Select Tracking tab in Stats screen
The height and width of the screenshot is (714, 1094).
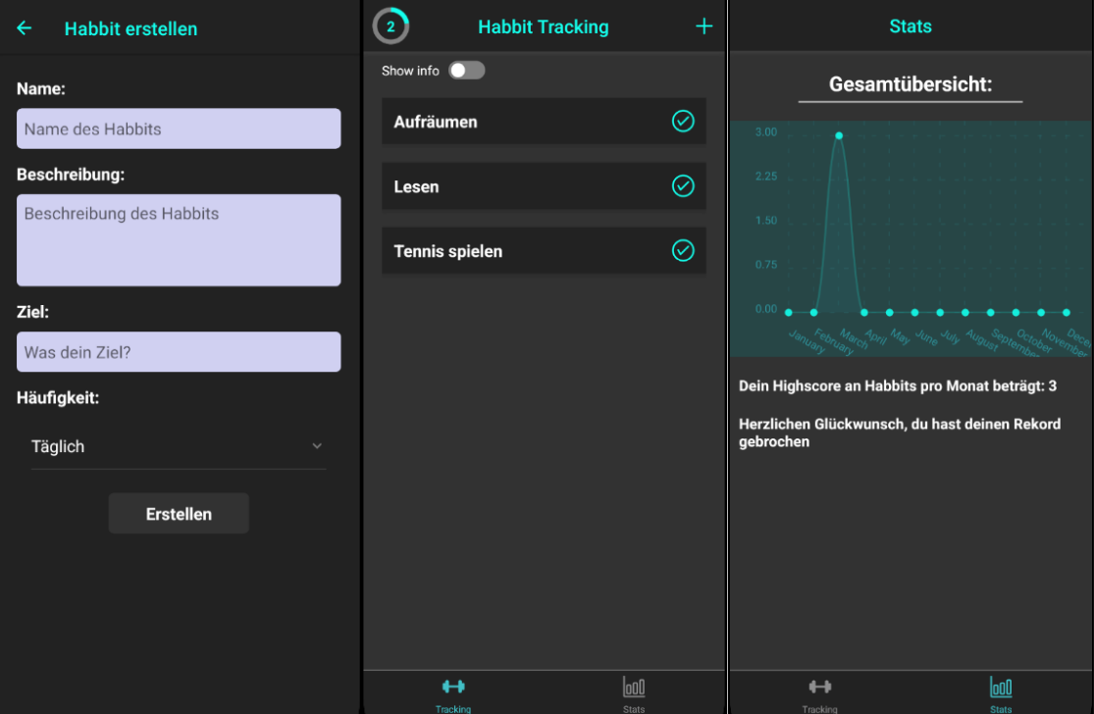[x=820, y=693]
